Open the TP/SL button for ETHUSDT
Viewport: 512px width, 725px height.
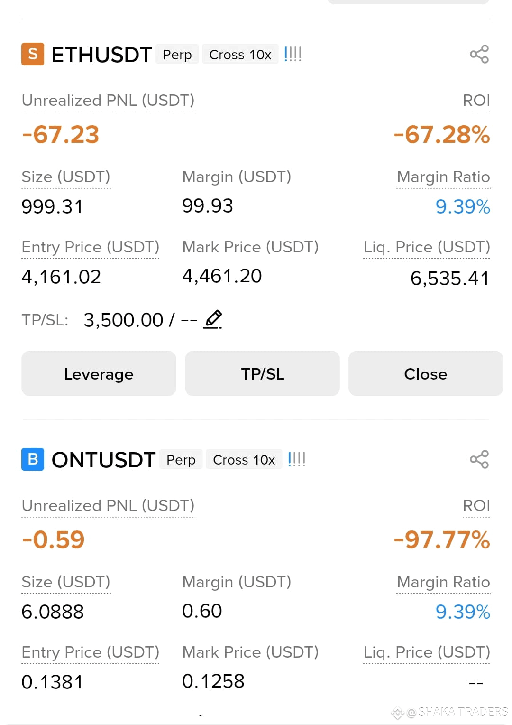tap(262, 373)
